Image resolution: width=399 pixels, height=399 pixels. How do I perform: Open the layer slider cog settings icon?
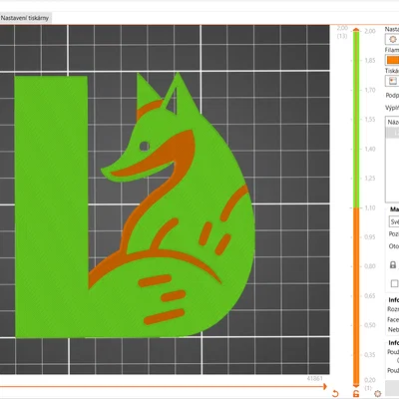pyautogui.click(x=377, y=394)
